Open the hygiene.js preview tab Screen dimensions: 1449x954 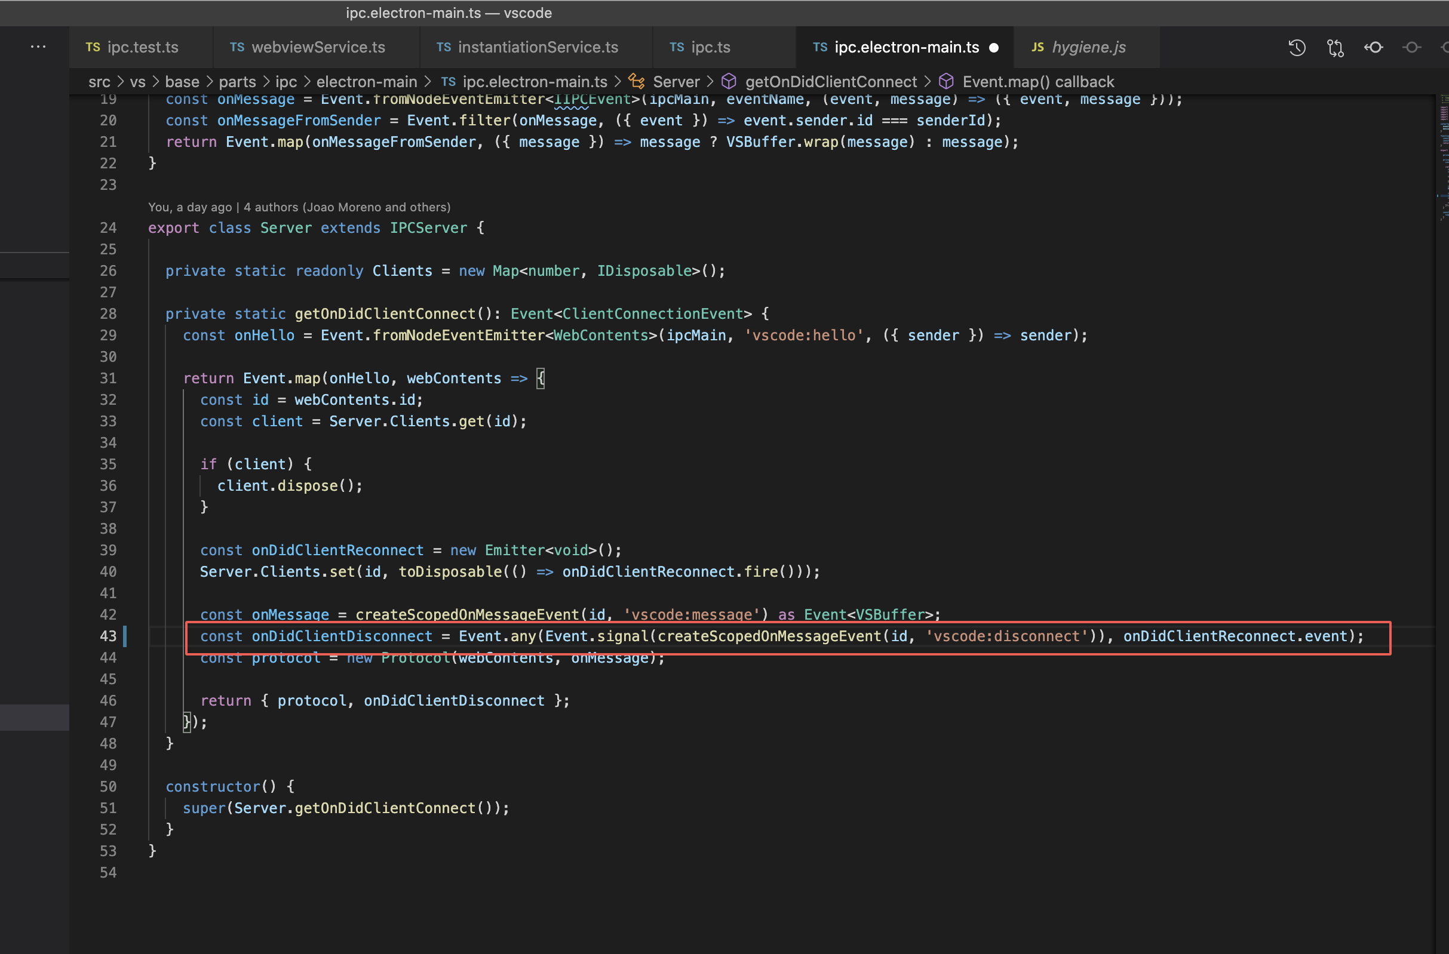(1087, 47)
